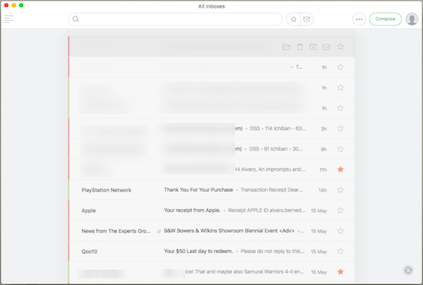This screenshot has width=423, height=285.
Task: Click the 14h timestamp on PlayStation row
Action: point(323,191)
